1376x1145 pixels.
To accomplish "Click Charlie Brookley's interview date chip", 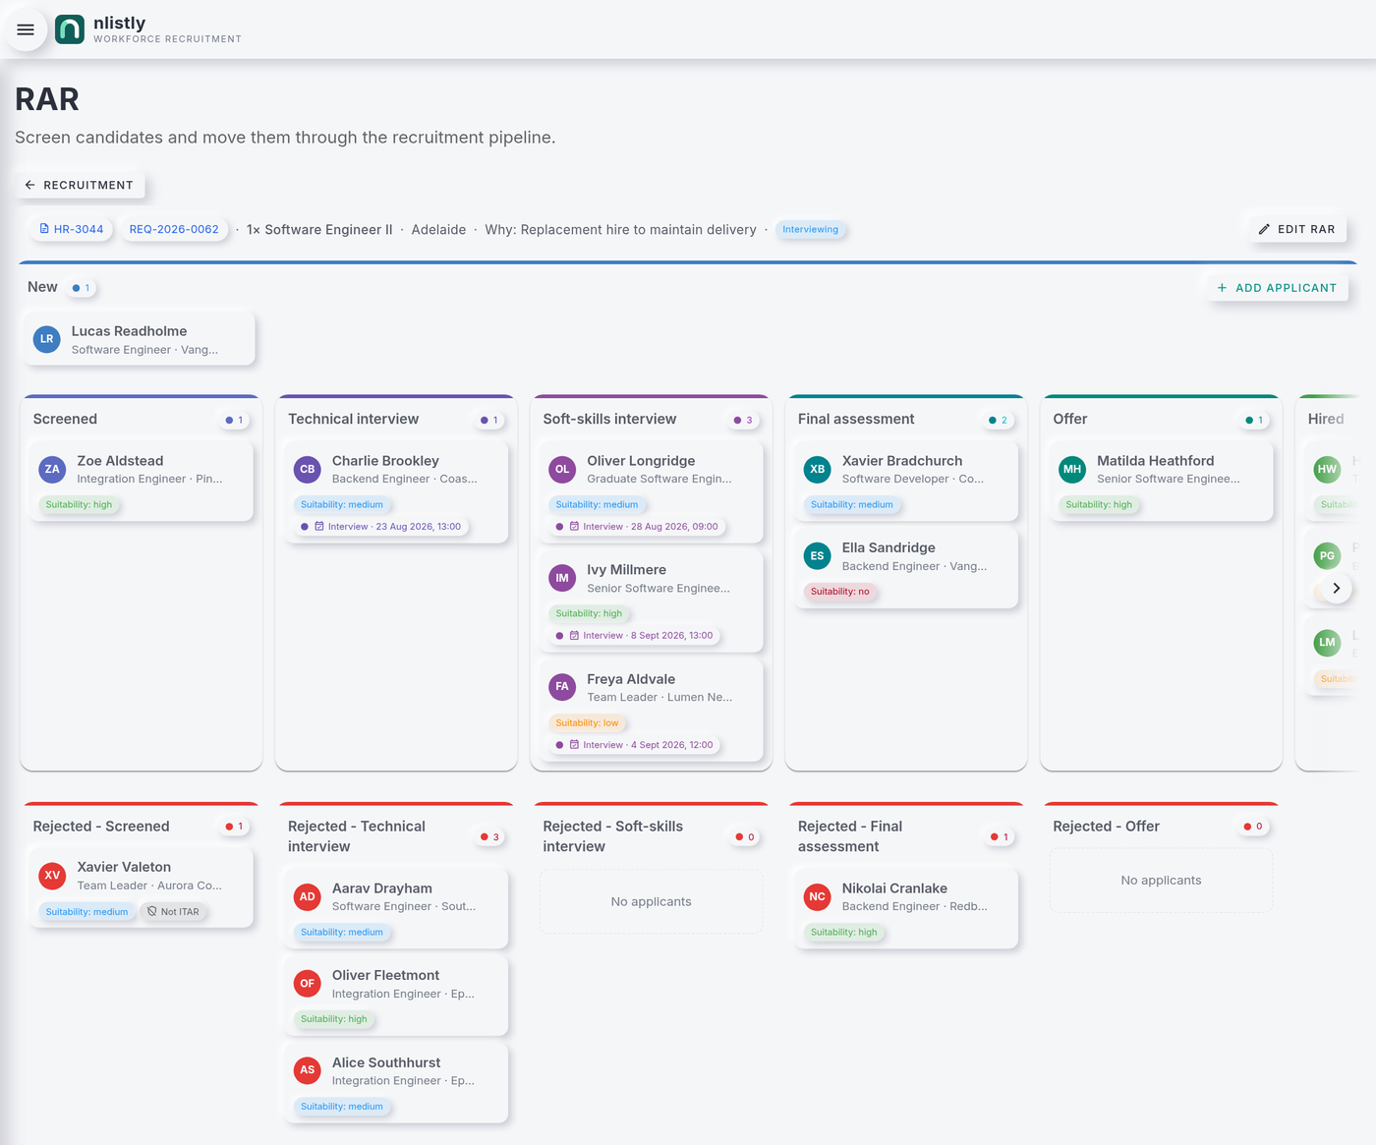I will click(380, 527).
